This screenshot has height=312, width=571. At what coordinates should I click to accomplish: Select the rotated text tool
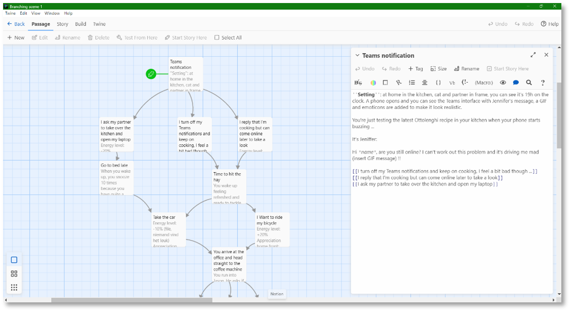pyautogui.click(x=399, y=83)
